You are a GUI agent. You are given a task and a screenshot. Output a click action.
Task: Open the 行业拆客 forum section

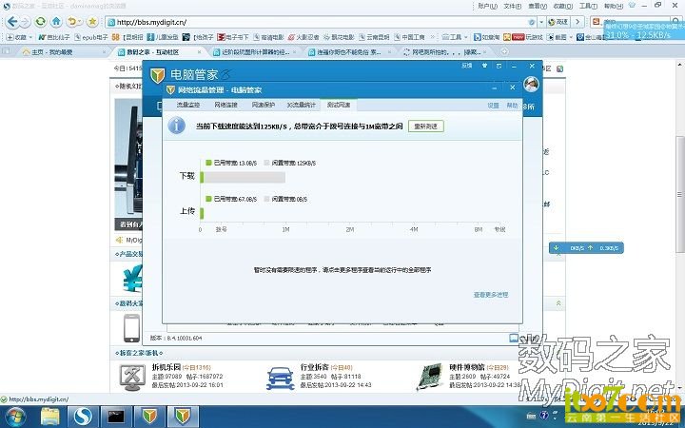(314, 367)
